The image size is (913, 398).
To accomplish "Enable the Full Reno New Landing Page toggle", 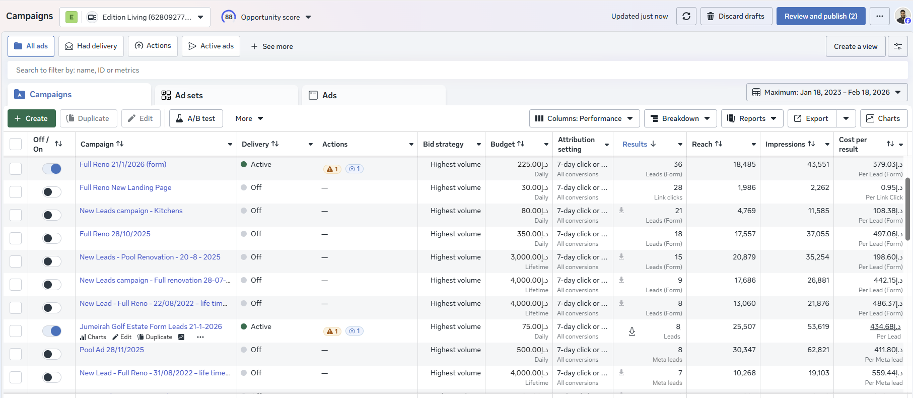I will click(51, 192).
